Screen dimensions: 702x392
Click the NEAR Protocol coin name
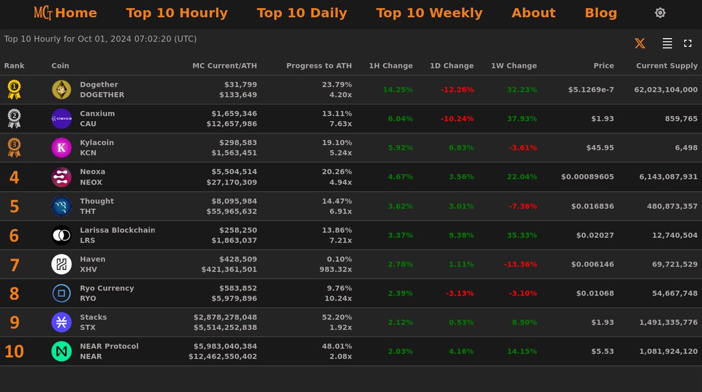[109, 346]
